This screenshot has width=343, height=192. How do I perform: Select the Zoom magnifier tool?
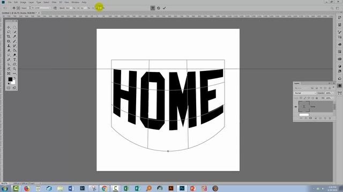click(x=14, y=69)
